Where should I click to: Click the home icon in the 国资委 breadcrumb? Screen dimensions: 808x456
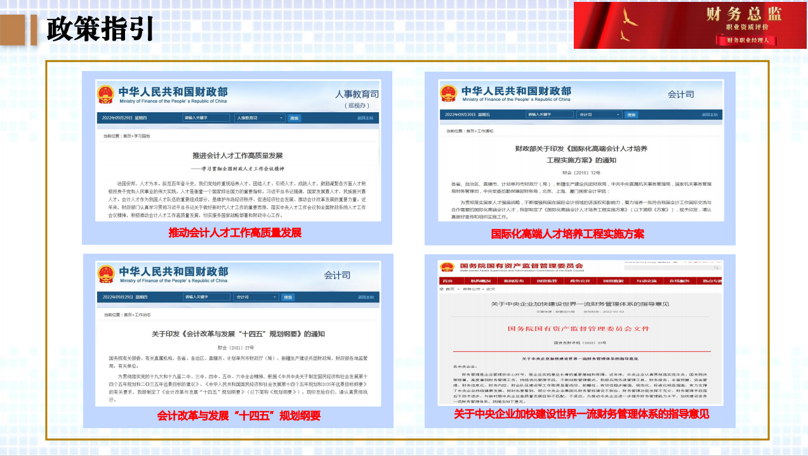442,289
